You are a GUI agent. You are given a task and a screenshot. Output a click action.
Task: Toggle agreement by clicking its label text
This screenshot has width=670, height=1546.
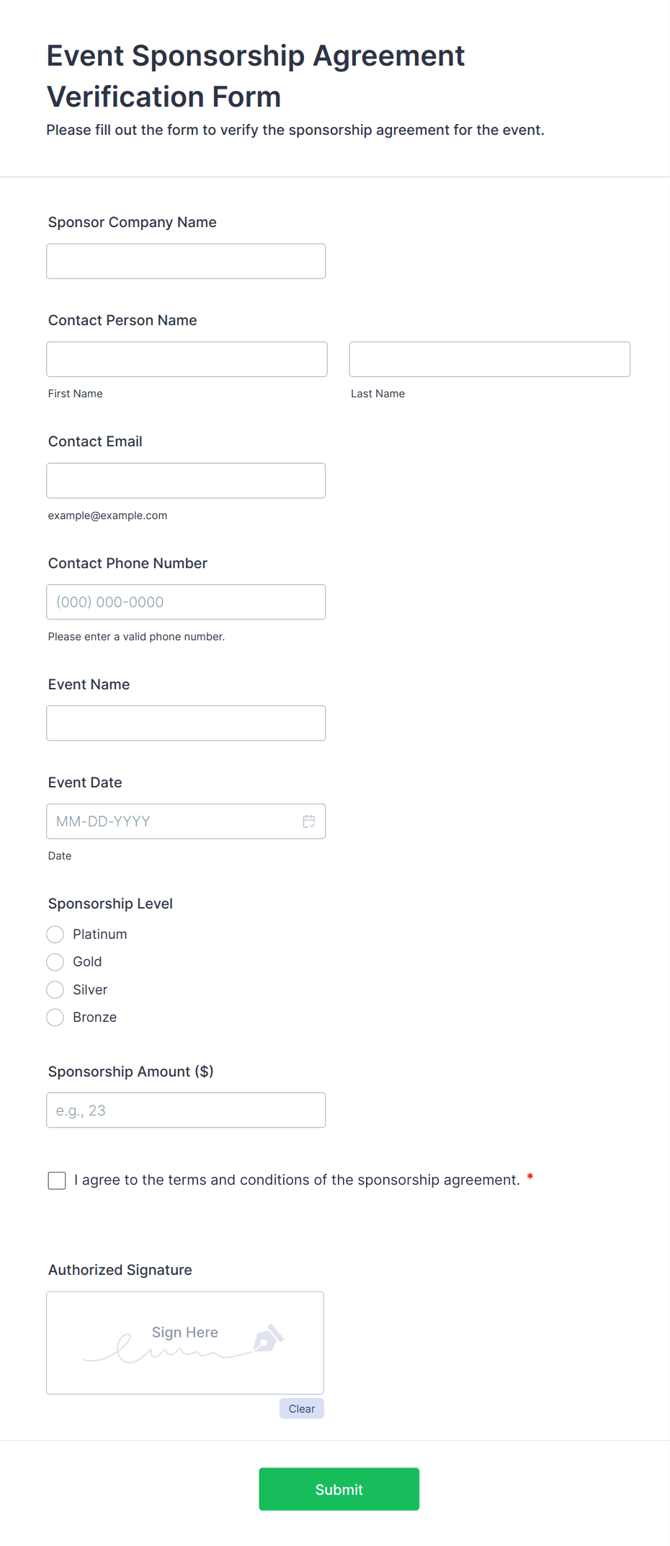click(296, 1180)
